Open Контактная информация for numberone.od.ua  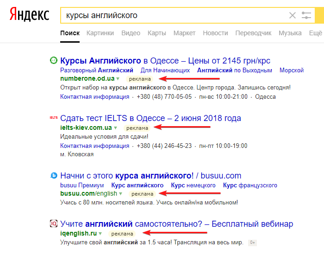[x=94, y=96]
